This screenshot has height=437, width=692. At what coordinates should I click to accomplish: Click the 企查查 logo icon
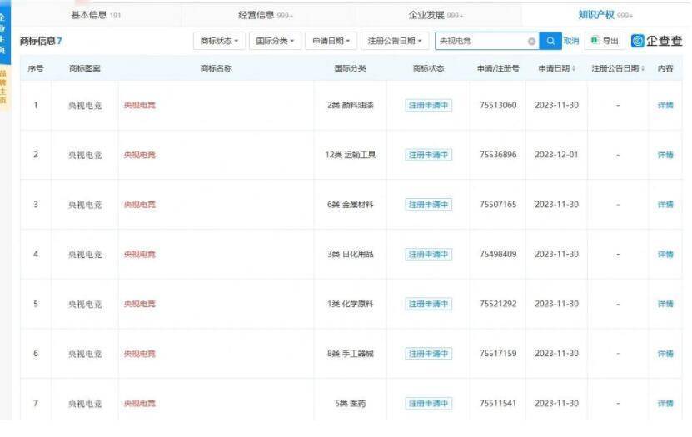(639, 41)
